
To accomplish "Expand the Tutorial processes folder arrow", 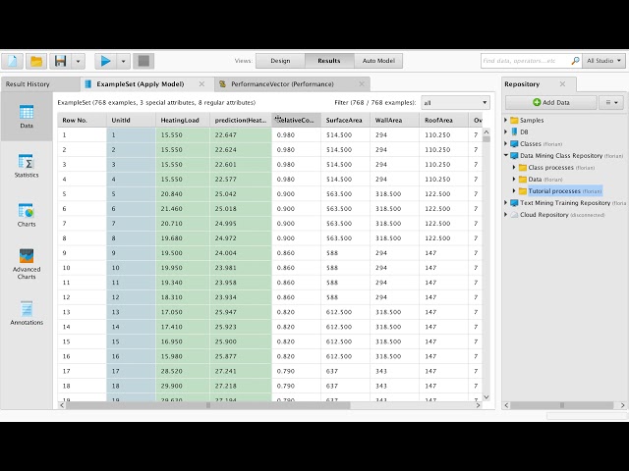I will [x=514, y=191].
